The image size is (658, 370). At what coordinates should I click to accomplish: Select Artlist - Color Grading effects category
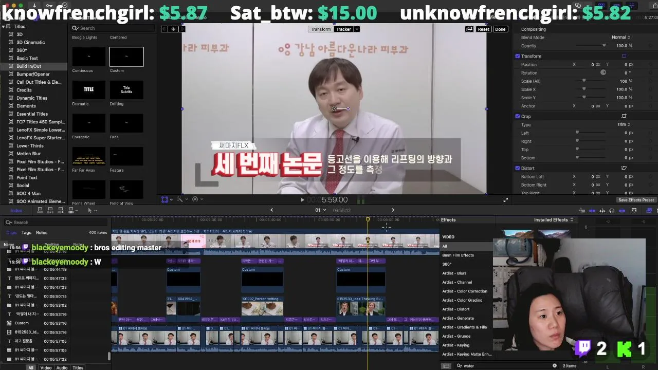[462, 300]
